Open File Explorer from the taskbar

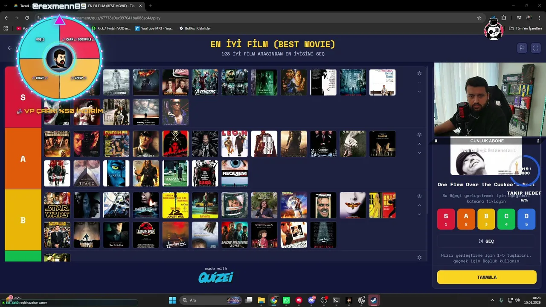(x=261, y=300)
